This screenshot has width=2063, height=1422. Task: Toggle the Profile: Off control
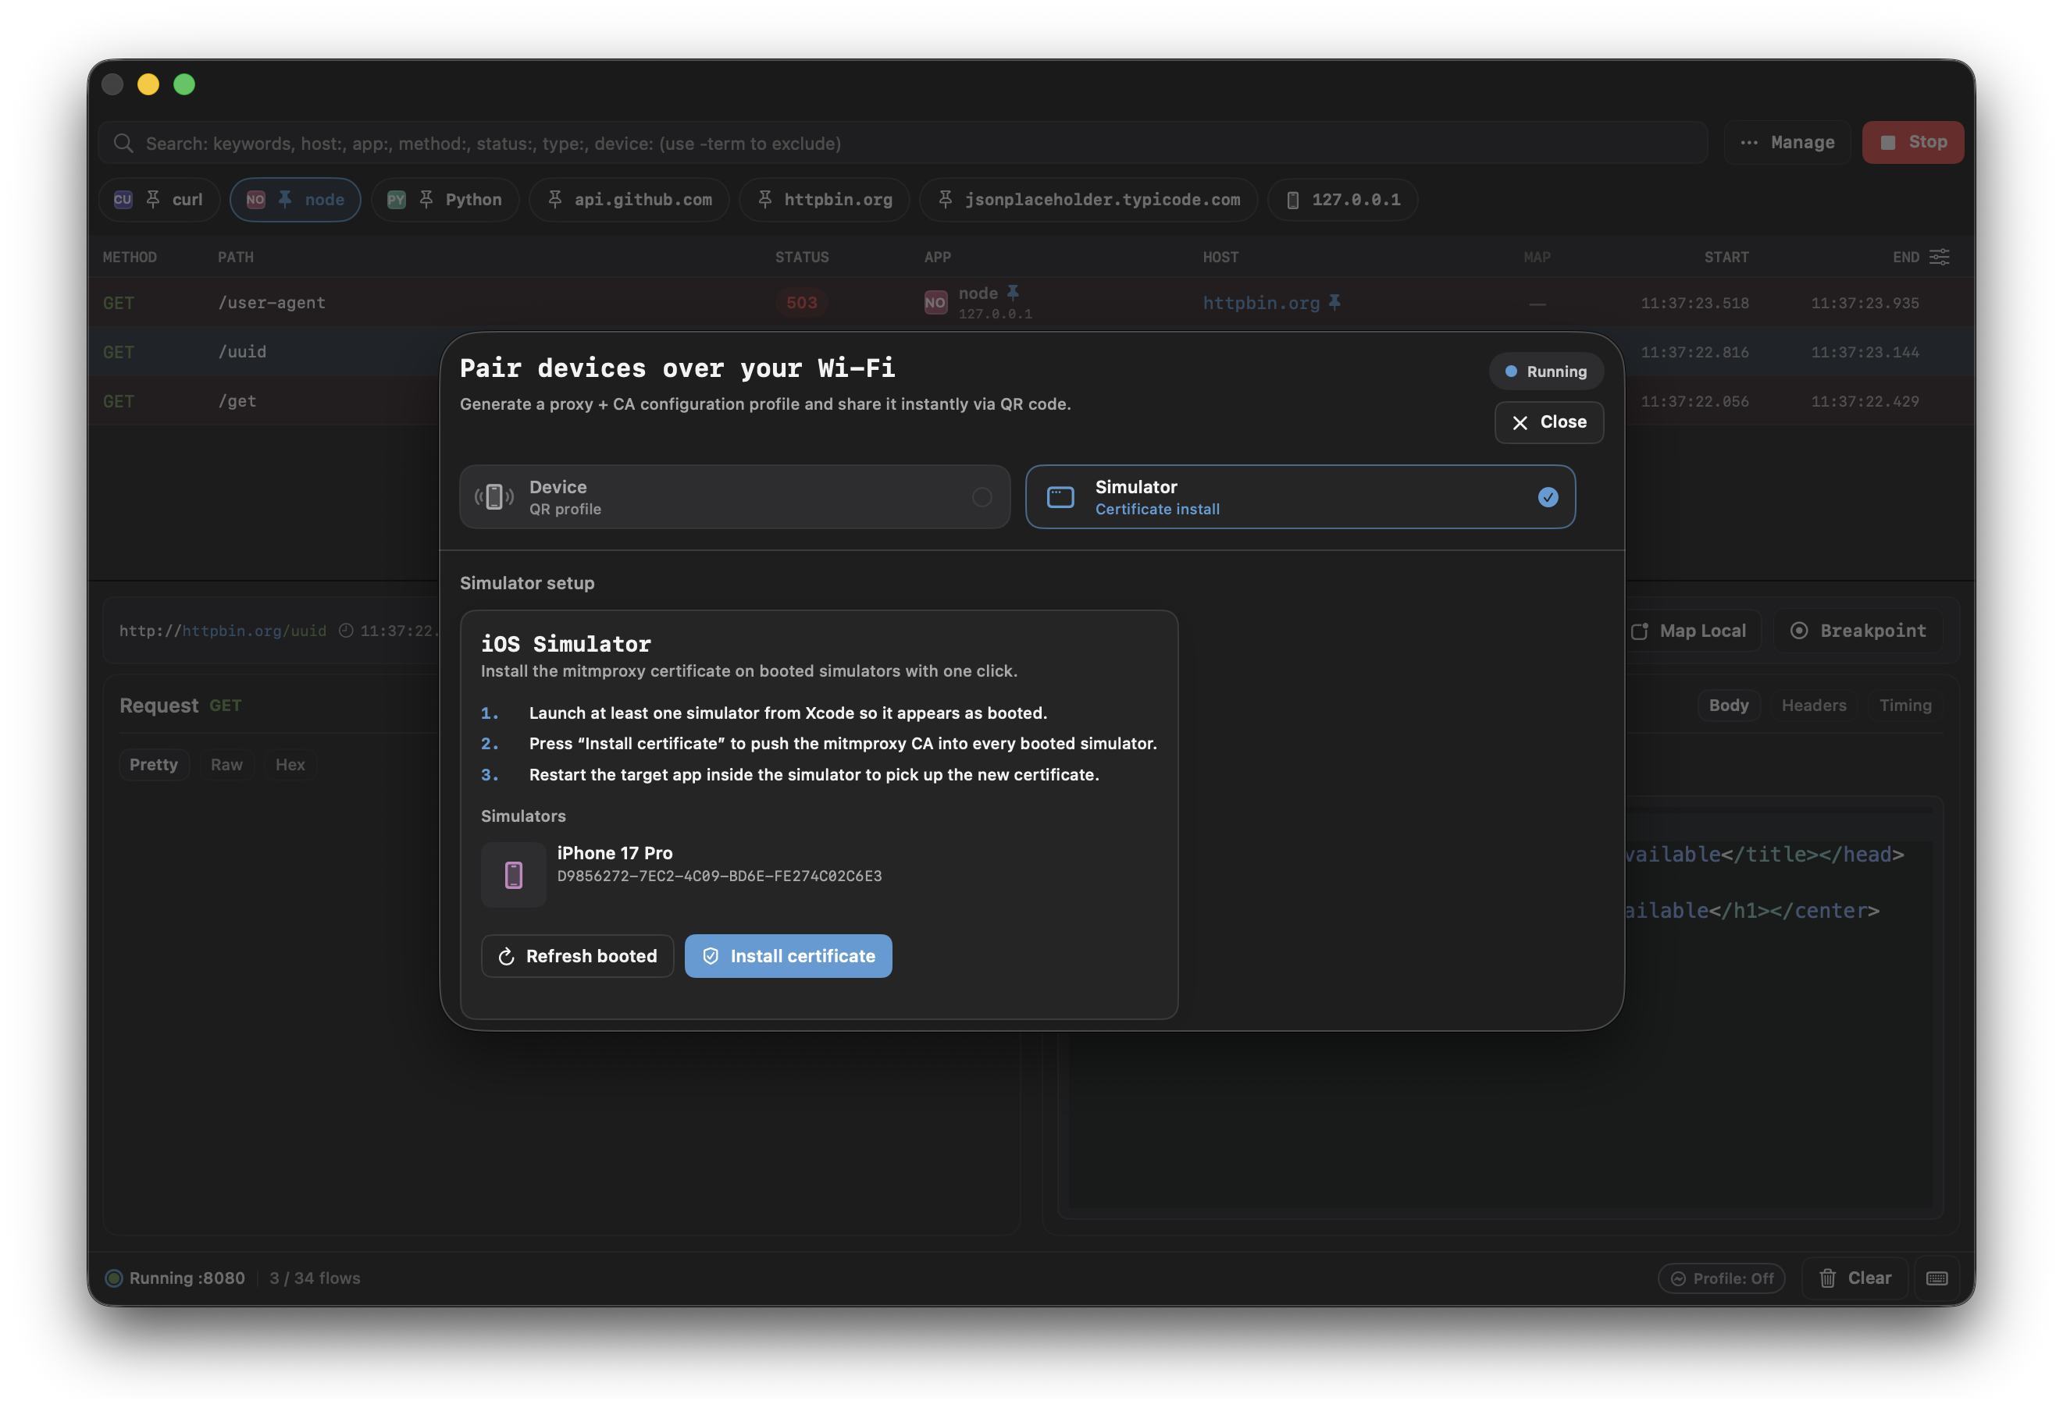[1721, 1278]
